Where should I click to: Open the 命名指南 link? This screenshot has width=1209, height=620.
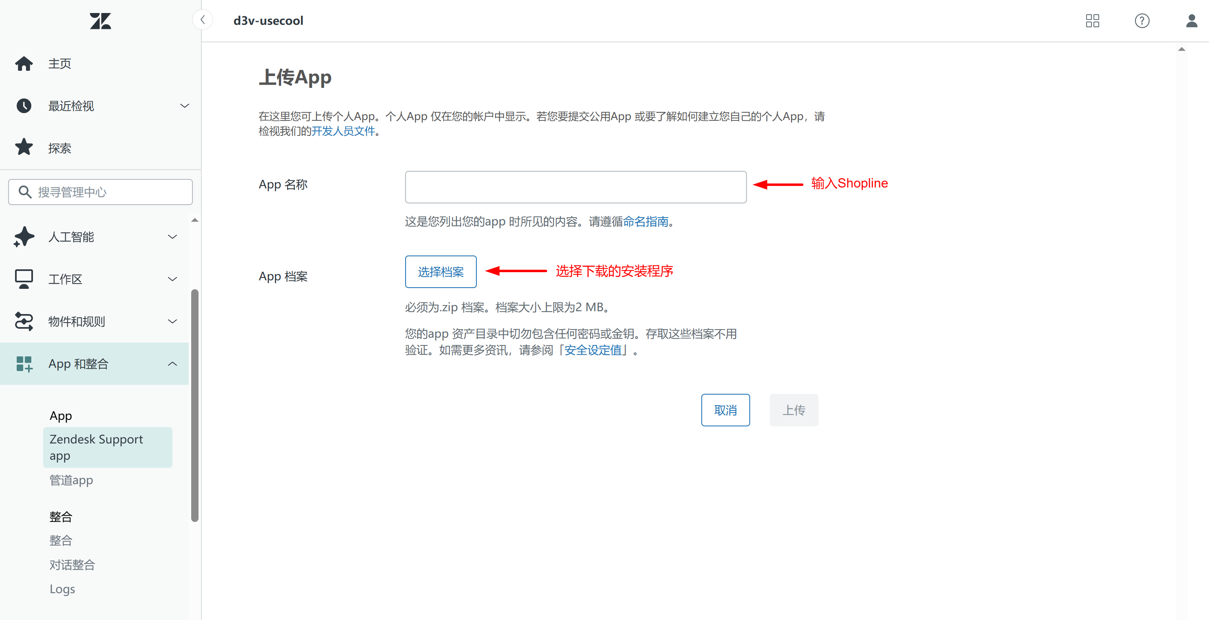pyautogui.click(x=645, y=222)
